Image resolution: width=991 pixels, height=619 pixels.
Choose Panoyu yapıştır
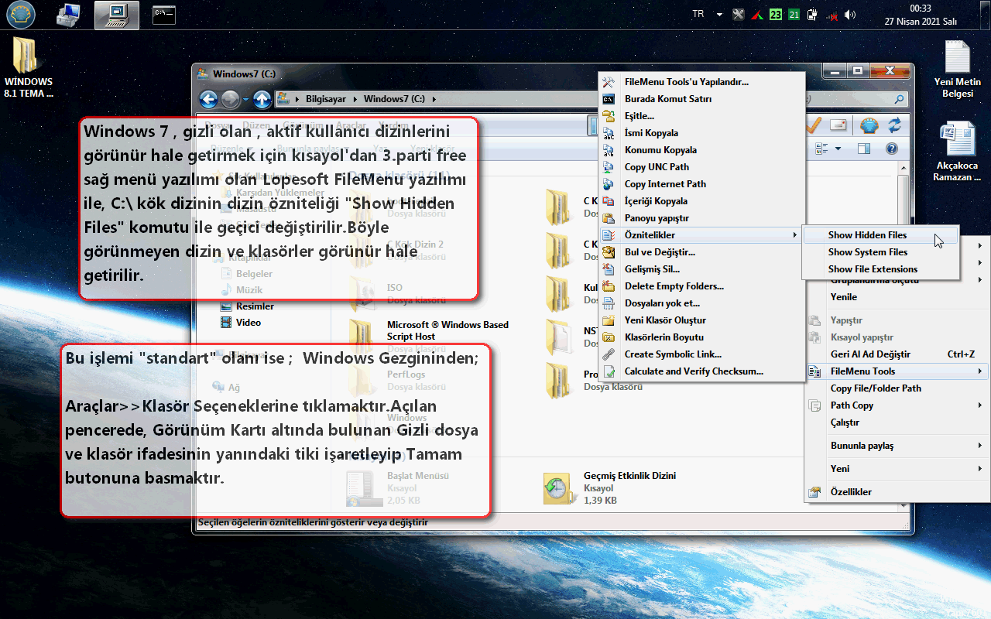coord(701,218)
